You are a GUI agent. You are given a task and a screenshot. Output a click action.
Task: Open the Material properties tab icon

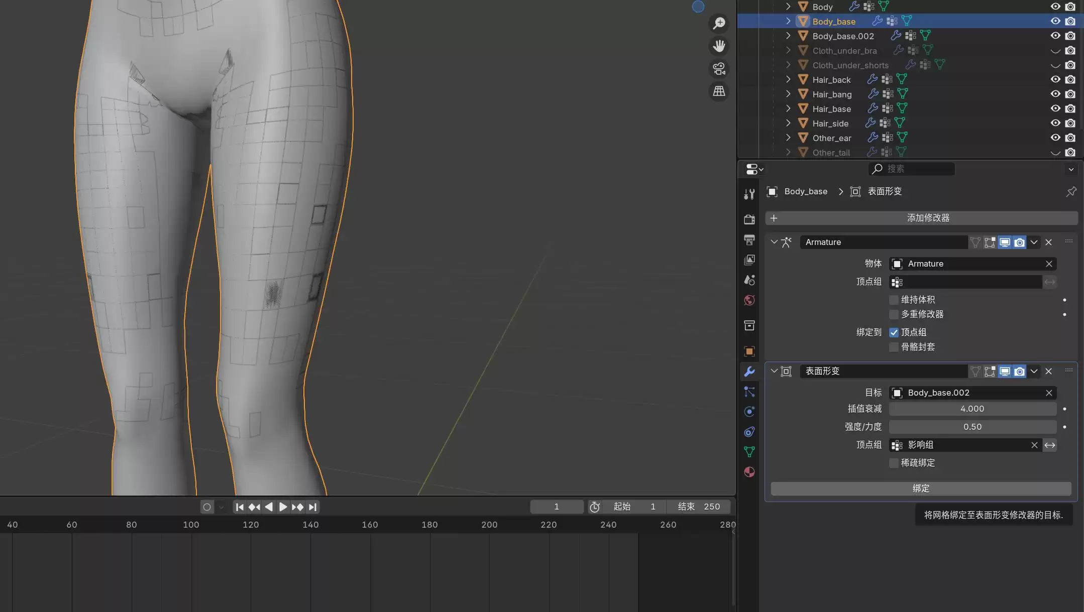coord(749,472)
